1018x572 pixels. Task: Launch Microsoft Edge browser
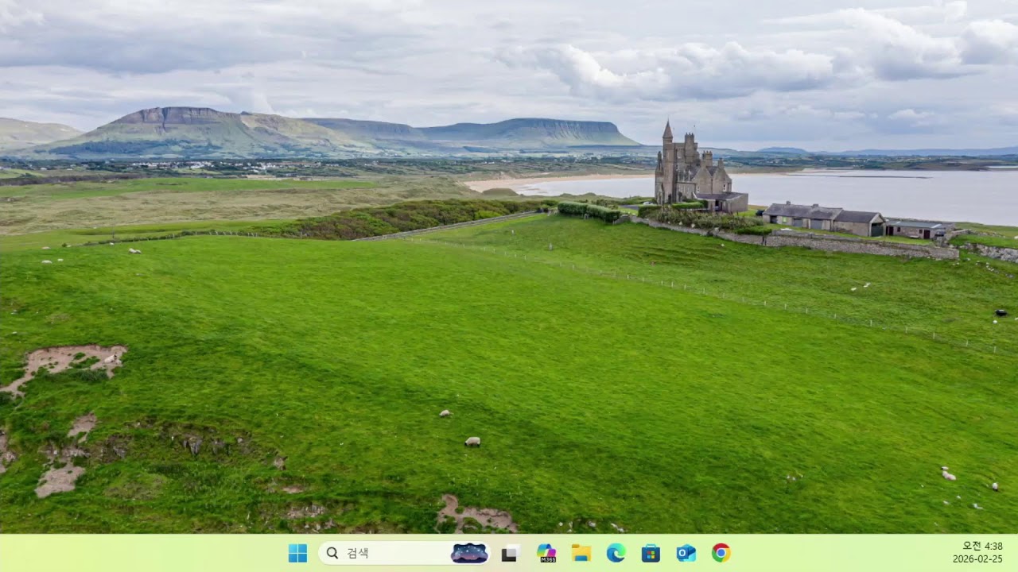click(x=616, y=553)
